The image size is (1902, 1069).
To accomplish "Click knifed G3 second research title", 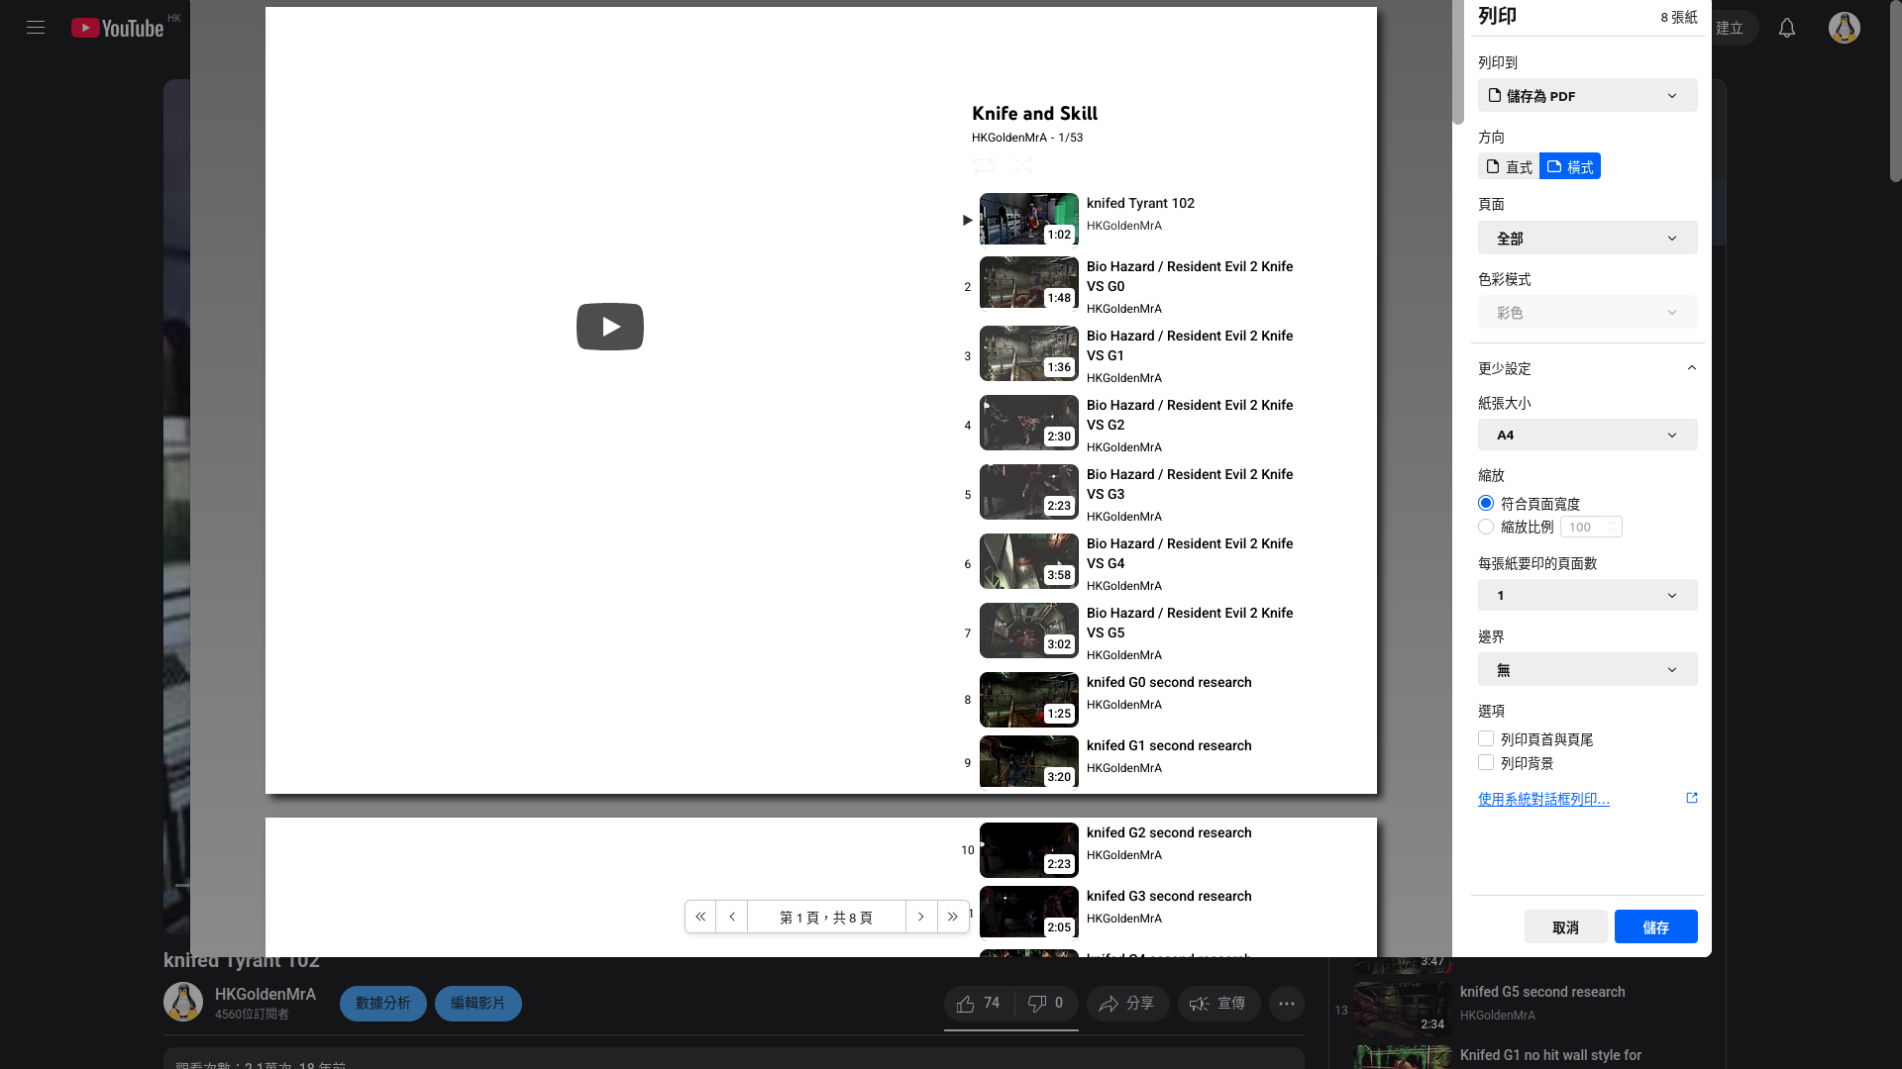I will point(1169,896).
